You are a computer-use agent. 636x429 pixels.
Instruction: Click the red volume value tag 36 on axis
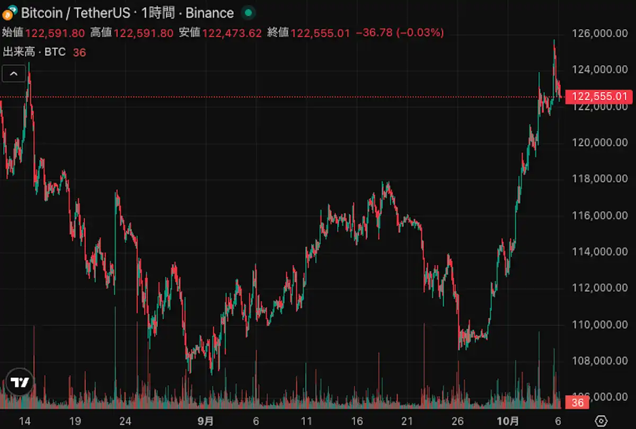[x=577, y=403]
